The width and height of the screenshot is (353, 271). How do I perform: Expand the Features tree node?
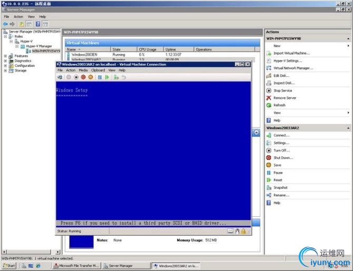(x=5, y=56)
